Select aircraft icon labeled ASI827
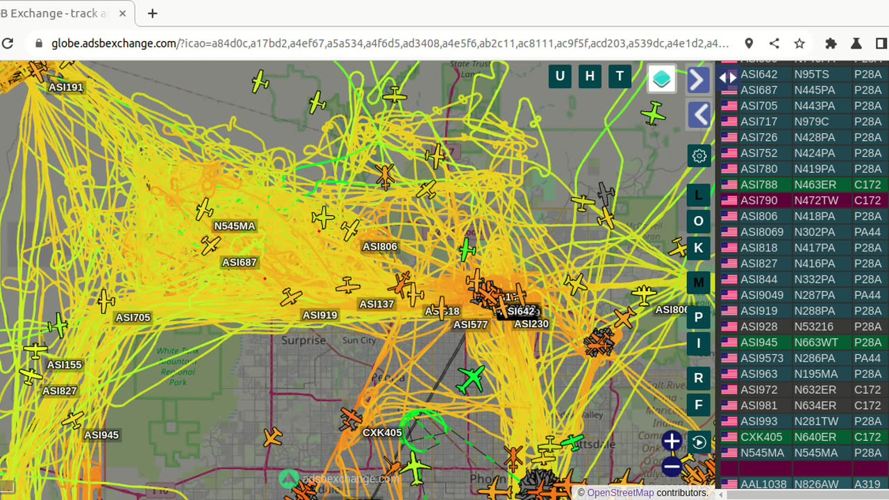Image resolution: width=889 pixels, height=500 pixels. (31, 376)
